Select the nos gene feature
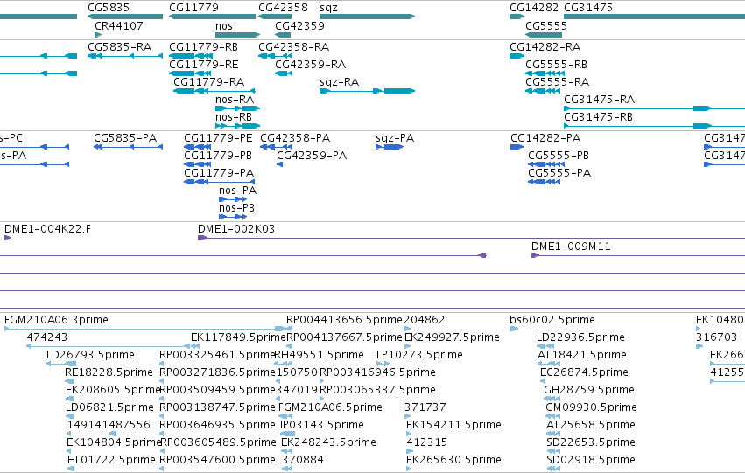This screenshot has width=745, height=473. [x=237, y=35]
